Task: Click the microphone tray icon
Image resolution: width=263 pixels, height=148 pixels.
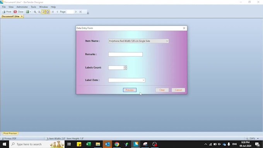Action: click(229, 144)
